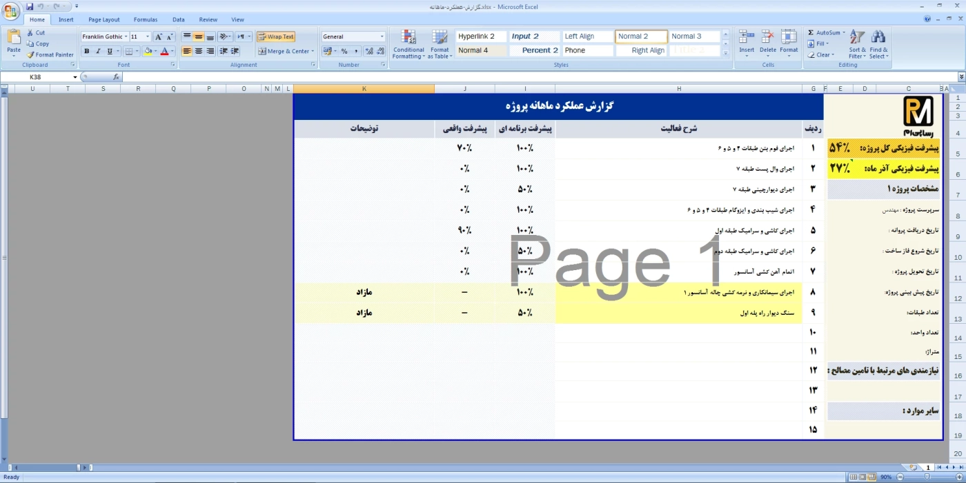Switch to Page Layout view in status bar
Viewport: 966px width, 483px height.
coord(862,477)
